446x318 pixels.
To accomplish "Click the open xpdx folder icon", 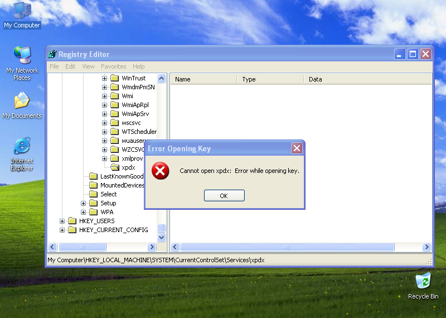I will [115, 167].
